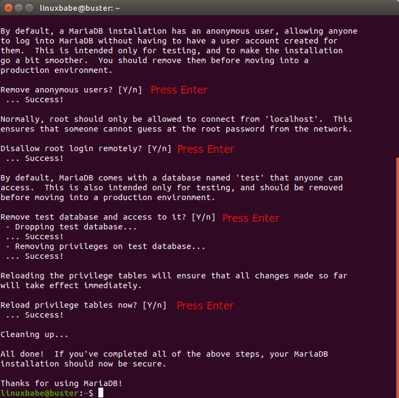399x398 pixels.
Task: Close the terminal window
Action: coord(9,8)
